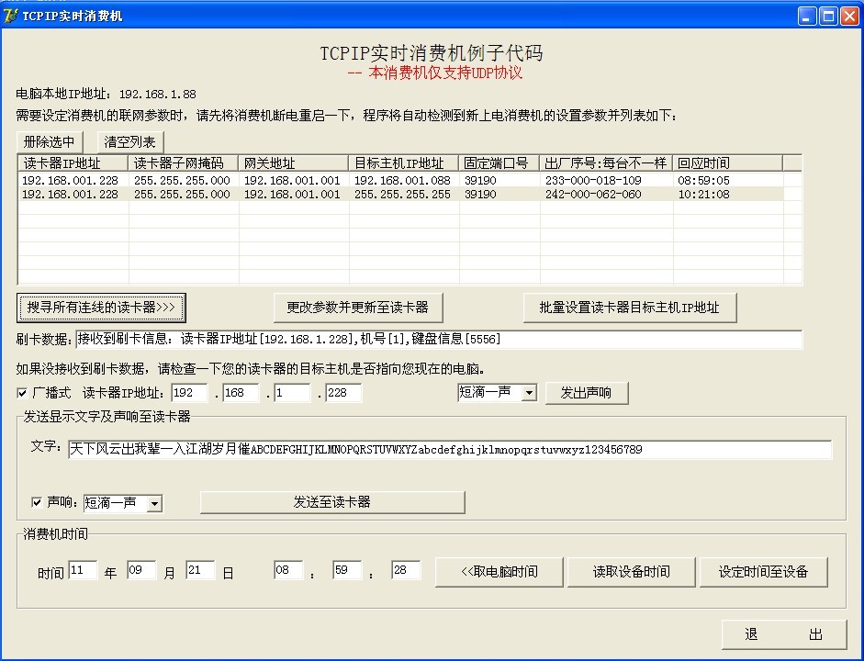Click the 清空列表 button
The width and height of the screenshot is (864, 661).
(130, 142)
